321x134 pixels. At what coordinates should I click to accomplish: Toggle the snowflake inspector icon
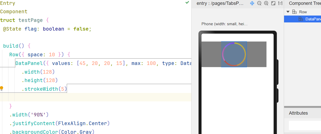coord(252,3)
